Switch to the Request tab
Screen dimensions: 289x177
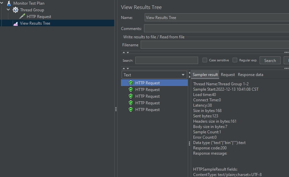228,75
